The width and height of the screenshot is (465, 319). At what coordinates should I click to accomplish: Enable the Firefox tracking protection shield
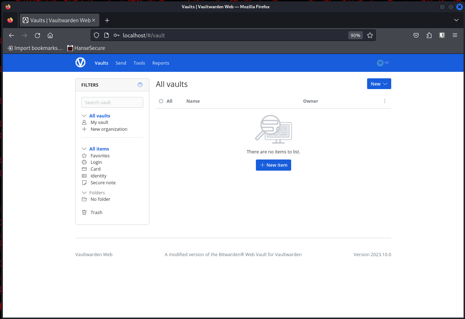tap(96, 35)
